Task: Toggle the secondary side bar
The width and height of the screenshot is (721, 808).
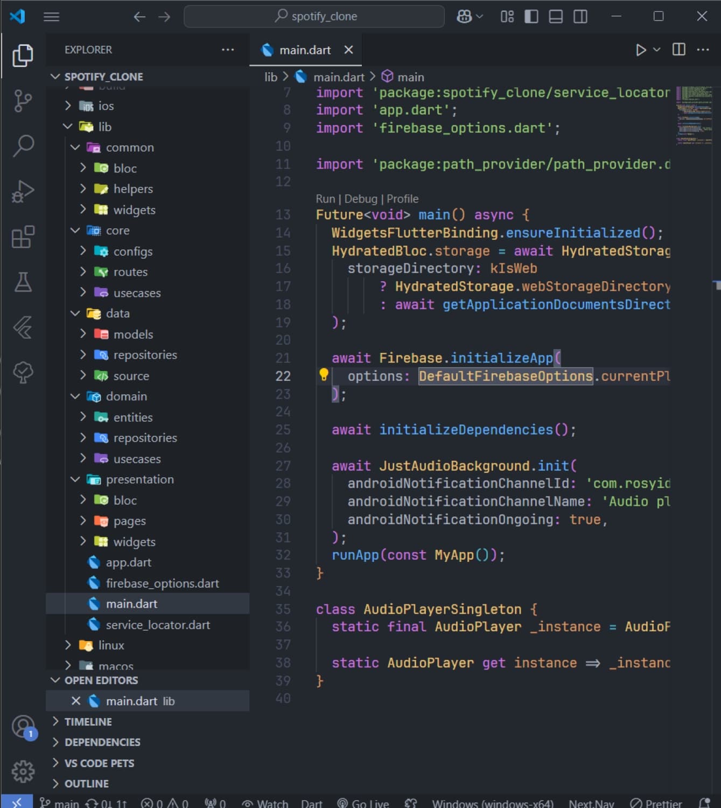Action: point(580,17)
